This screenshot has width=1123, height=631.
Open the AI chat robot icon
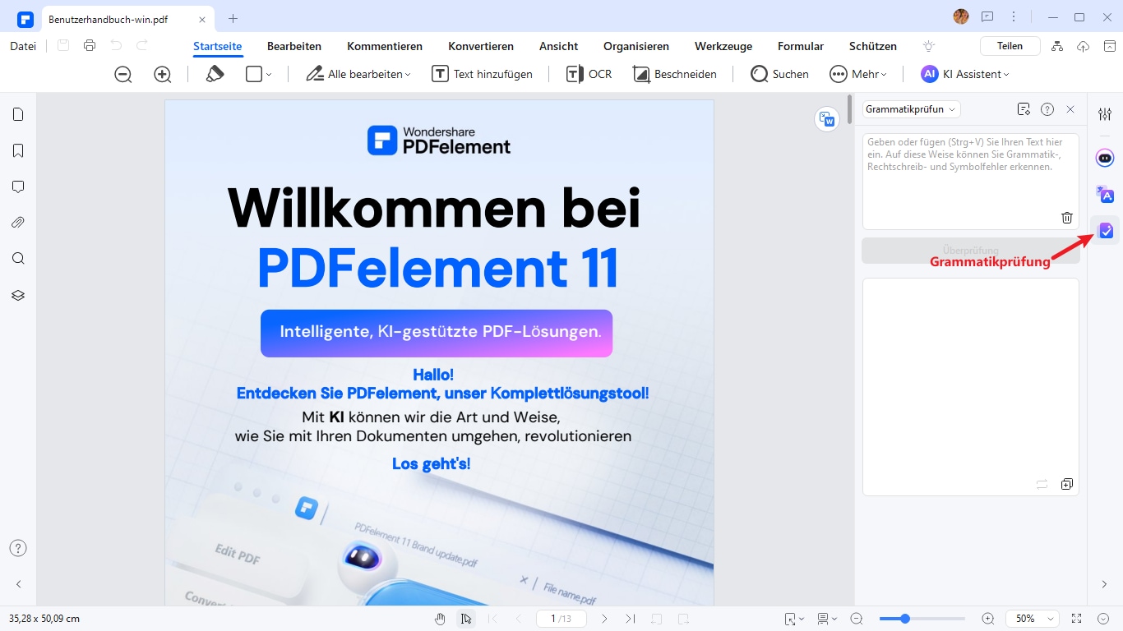(1105, 158)
